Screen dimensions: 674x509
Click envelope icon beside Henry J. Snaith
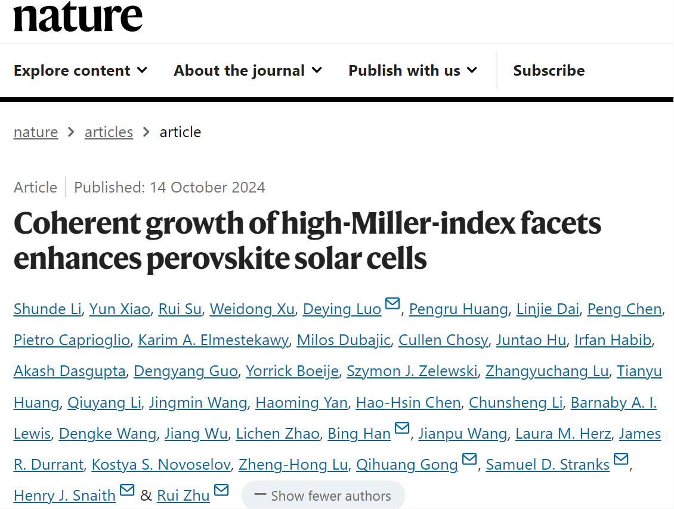click(x=127, y=490)
